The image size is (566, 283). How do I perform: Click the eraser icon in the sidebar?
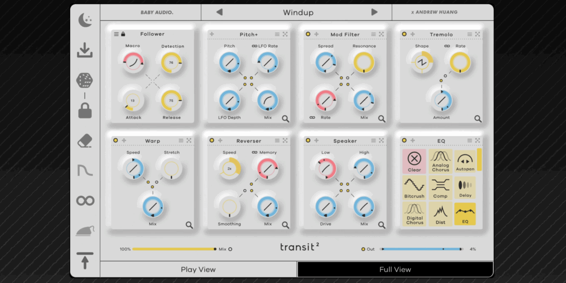(85, 140)
